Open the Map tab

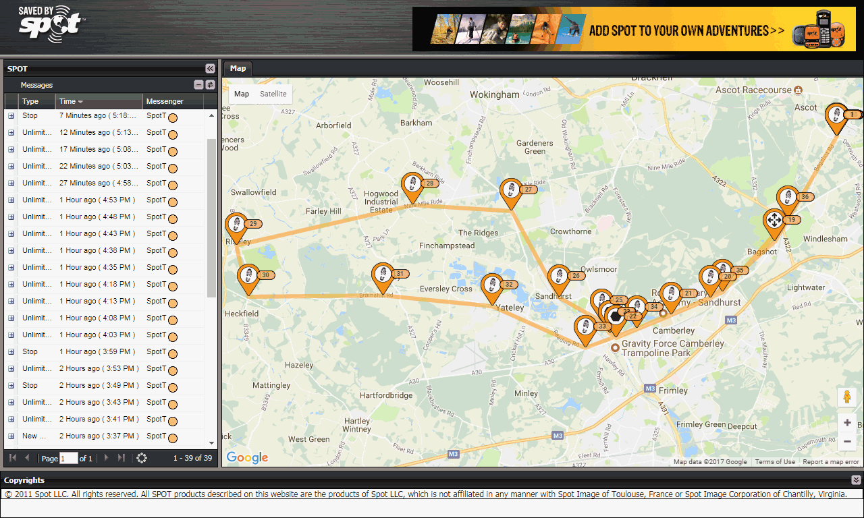(238, 68)
